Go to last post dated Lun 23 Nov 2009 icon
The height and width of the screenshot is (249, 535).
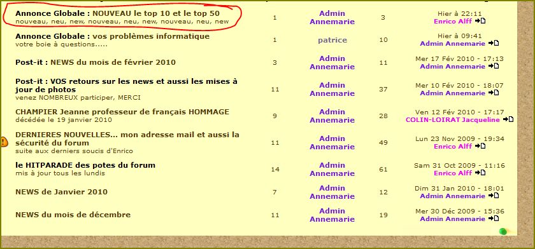pos(480,146)
